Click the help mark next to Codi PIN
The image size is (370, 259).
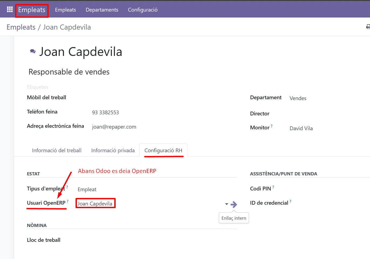coord(273,187)
